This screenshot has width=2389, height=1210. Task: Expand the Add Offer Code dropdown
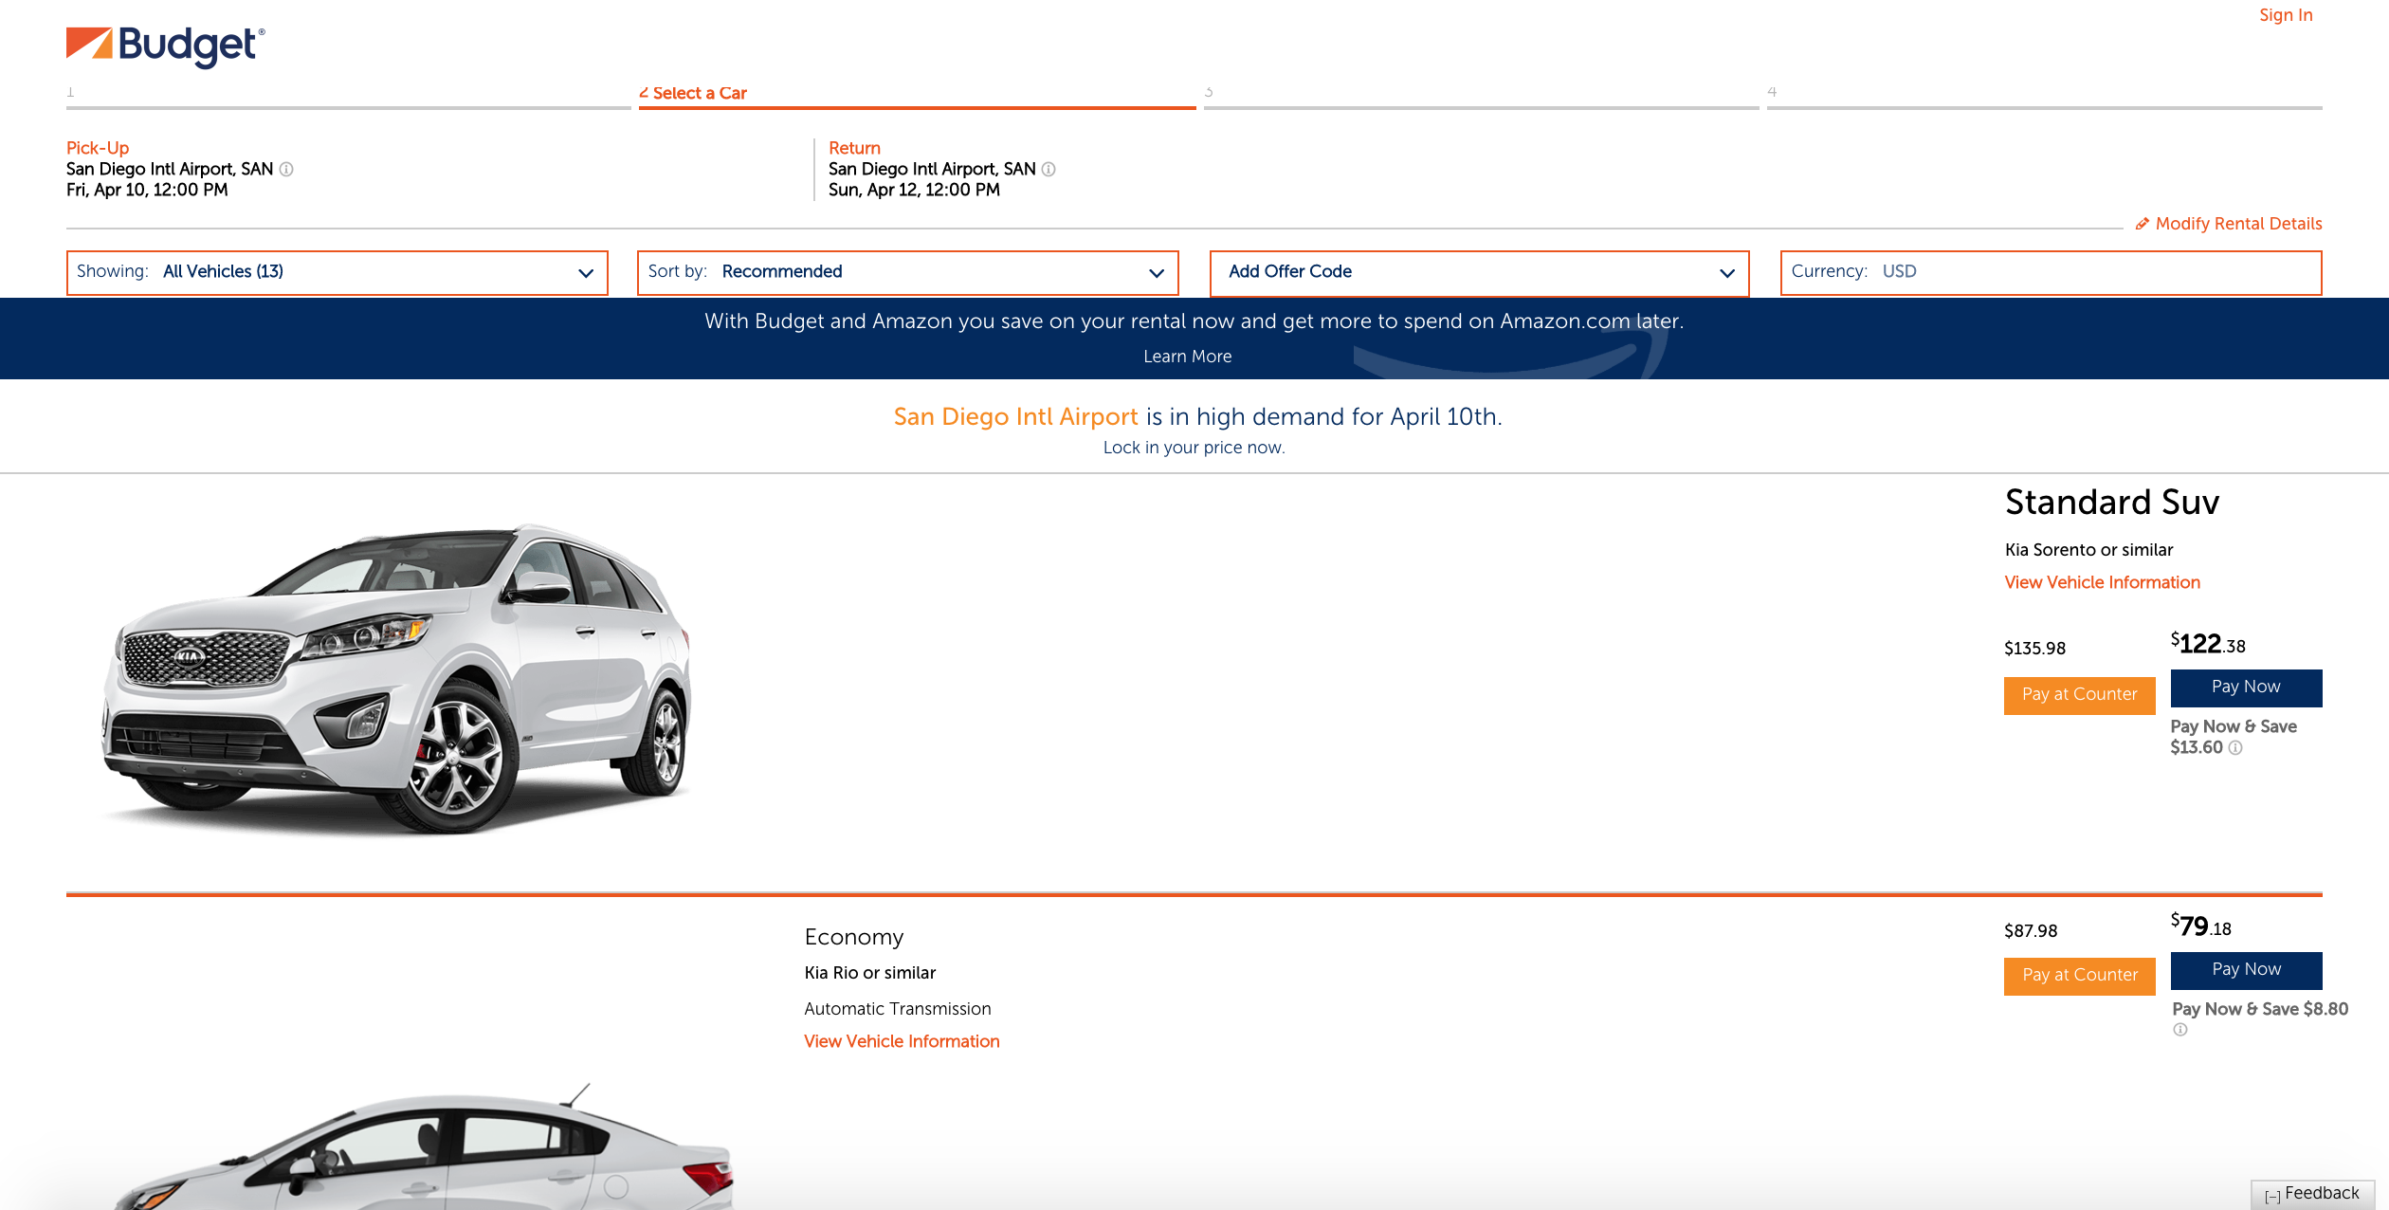[1479, 272]
